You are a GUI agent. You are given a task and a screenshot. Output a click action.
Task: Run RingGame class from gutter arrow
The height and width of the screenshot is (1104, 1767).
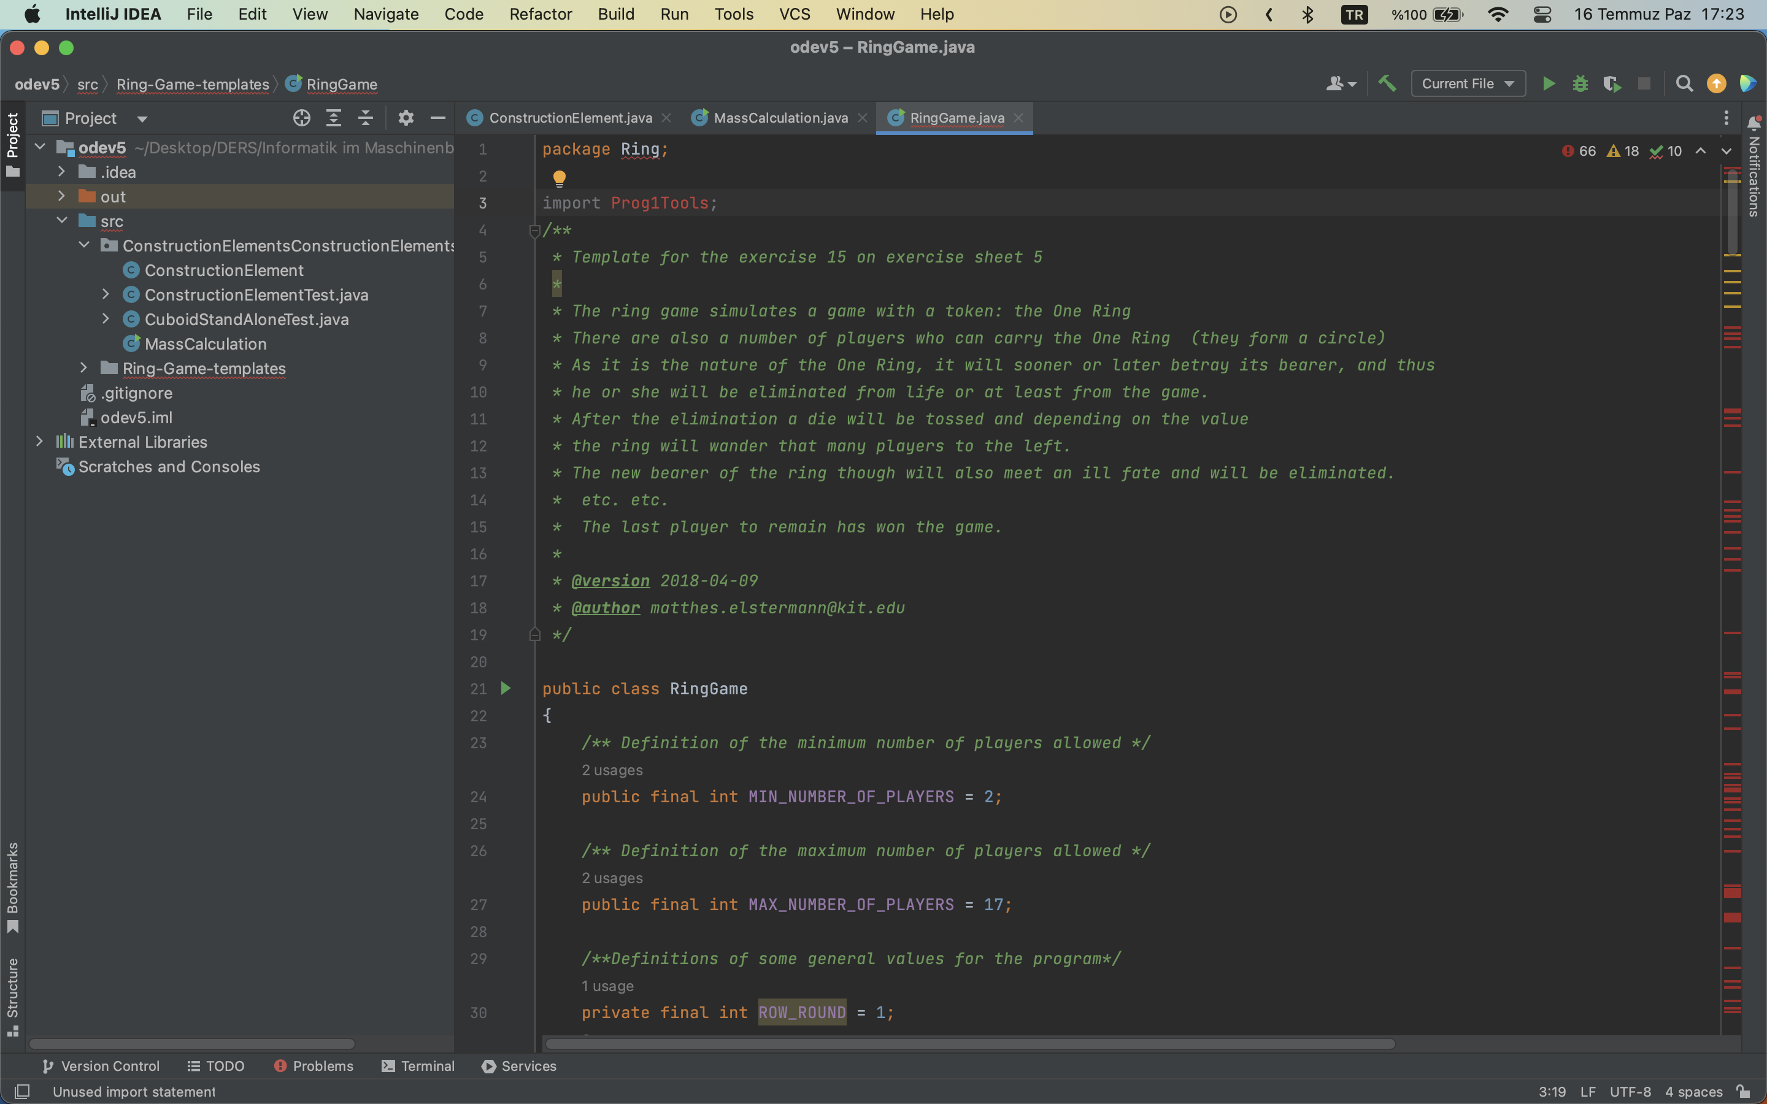click(506, 689)
